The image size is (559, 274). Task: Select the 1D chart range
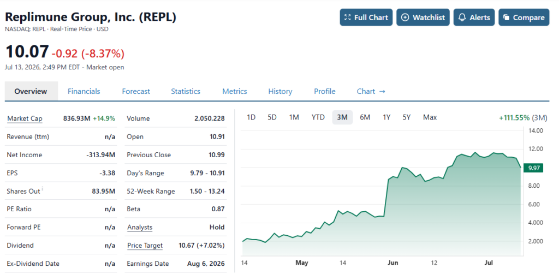(x=251, y=117)
